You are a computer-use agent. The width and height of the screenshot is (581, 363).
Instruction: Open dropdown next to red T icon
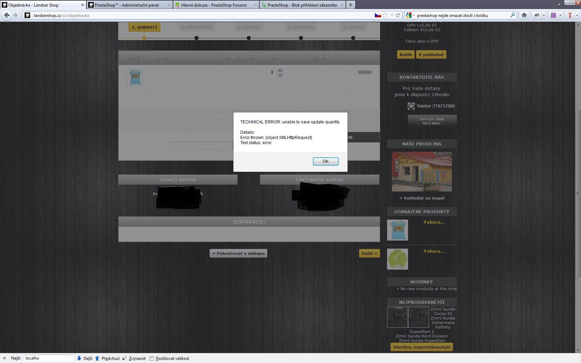(577, 15)
